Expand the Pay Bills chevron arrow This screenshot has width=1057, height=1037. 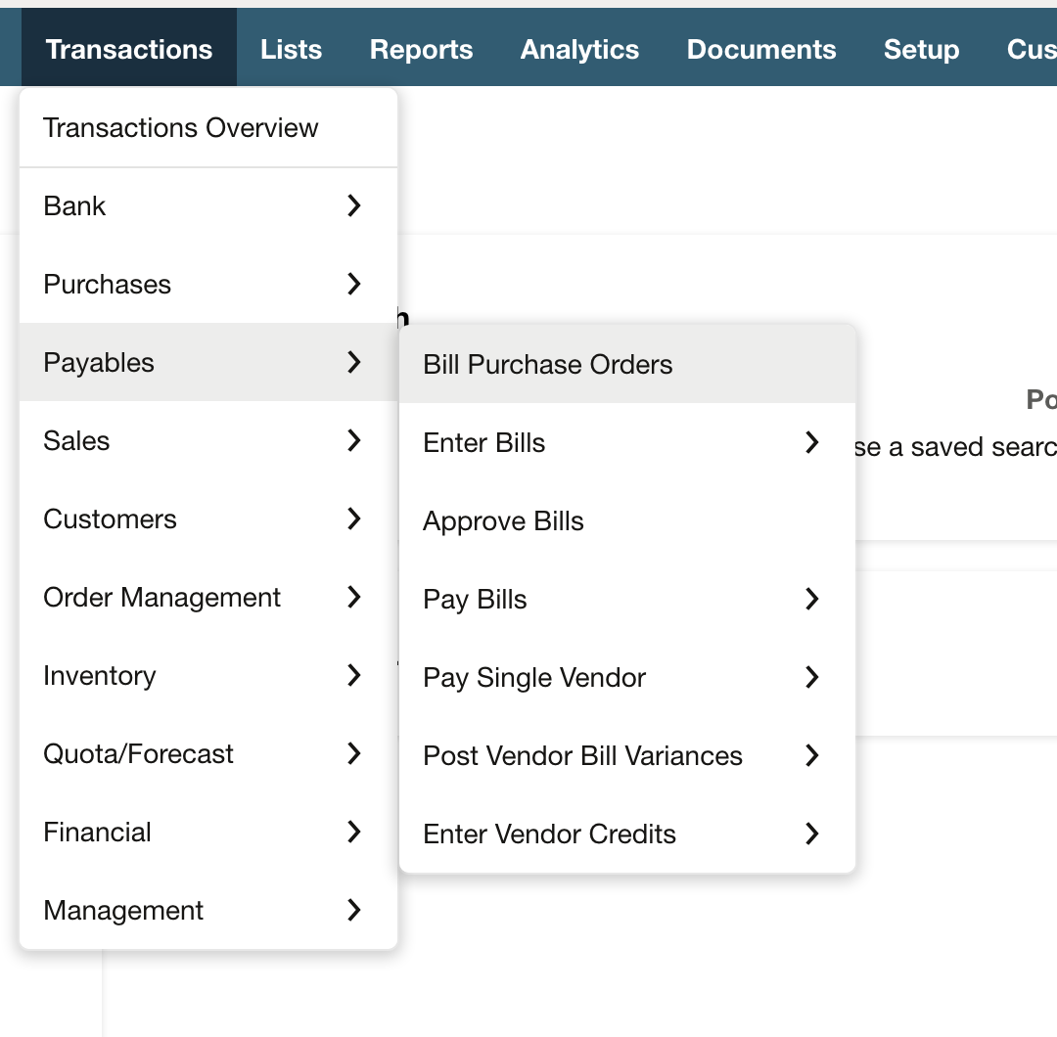(x=812, y=599)
